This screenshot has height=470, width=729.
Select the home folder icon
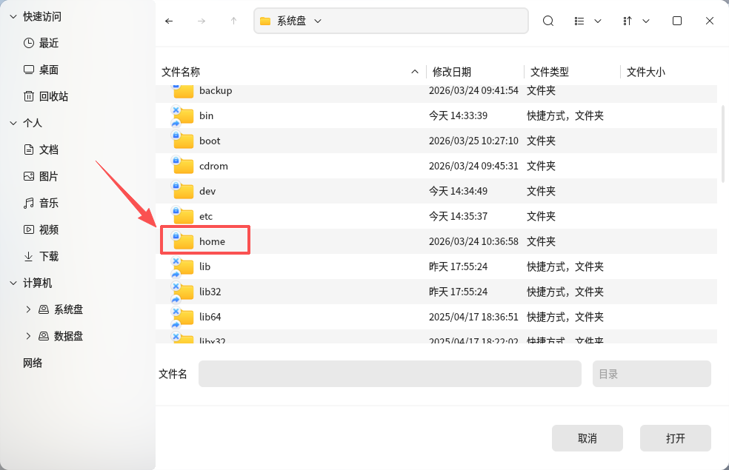point(183,241)
